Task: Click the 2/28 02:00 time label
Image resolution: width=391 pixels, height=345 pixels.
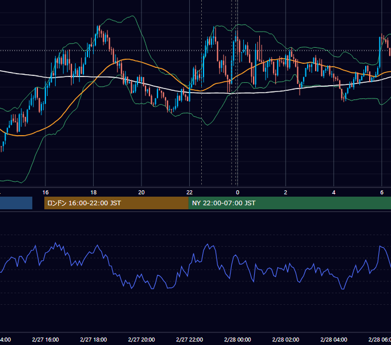Action: (x=286, y=339)
